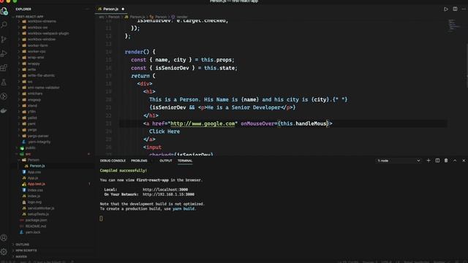Open terminal selector dropdown showing node
Screen dimensions: 468x263
(x=399, y=161)
